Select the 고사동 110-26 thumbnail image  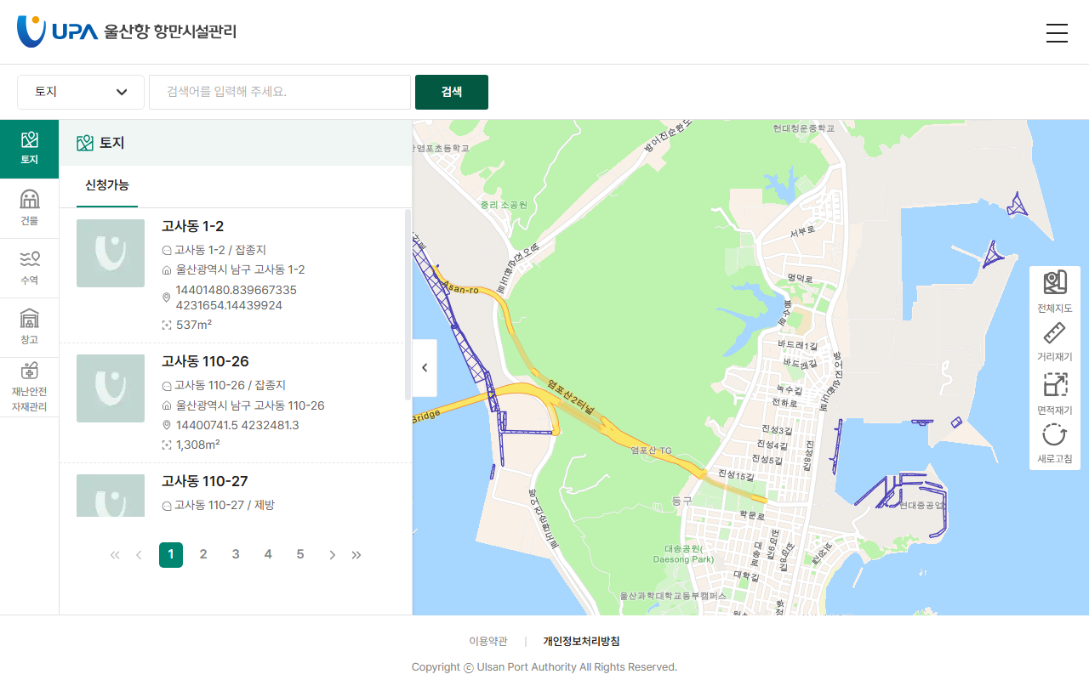point(111,388)
